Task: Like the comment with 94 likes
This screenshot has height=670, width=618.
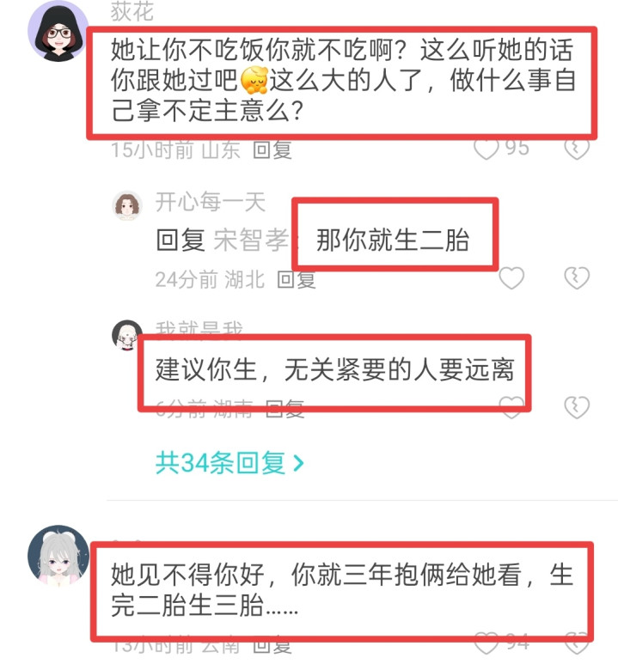Action: coord(486,643)
